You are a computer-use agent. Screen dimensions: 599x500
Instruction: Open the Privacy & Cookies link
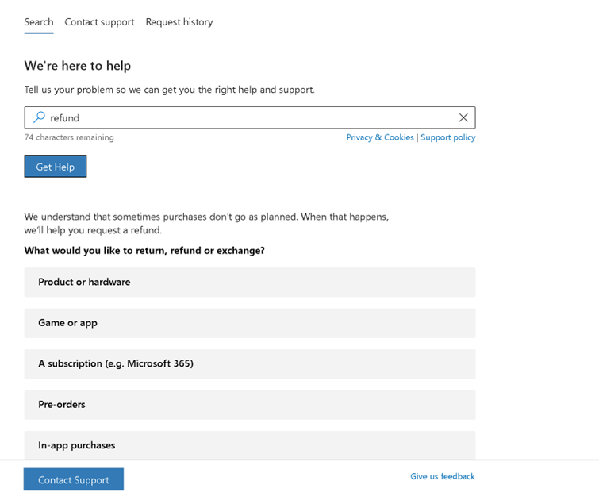coord(380,137)
